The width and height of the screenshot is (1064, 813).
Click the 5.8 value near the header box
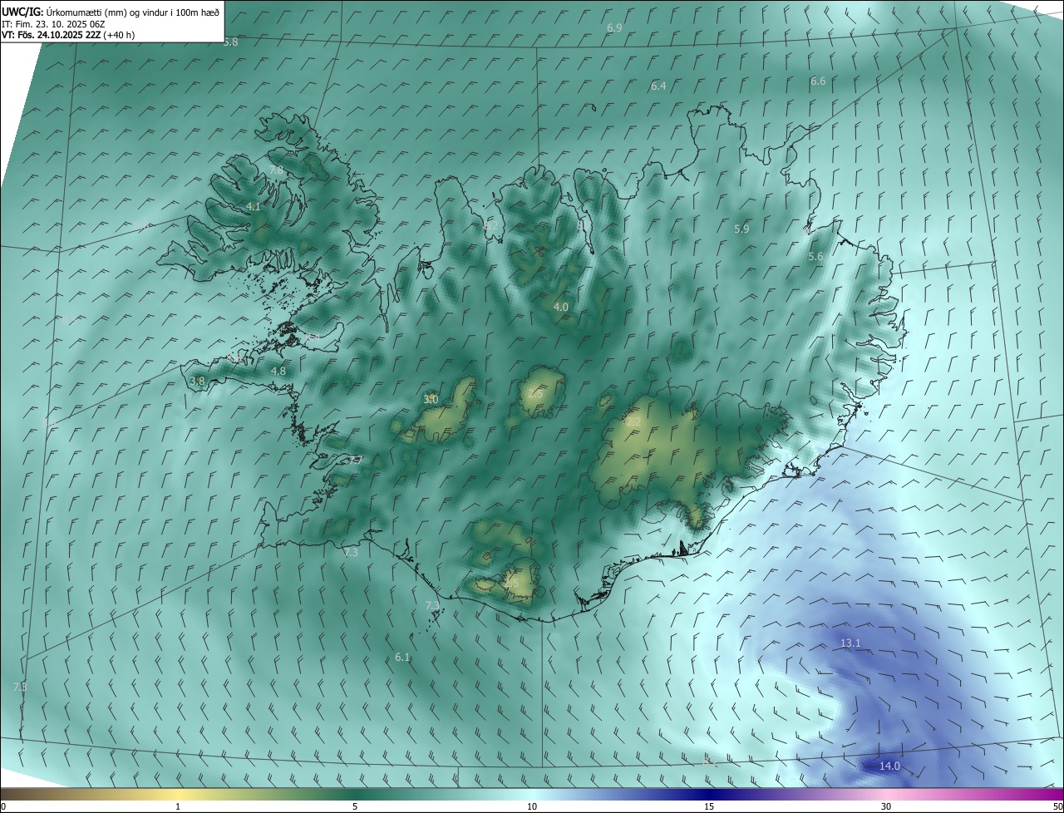230,42
